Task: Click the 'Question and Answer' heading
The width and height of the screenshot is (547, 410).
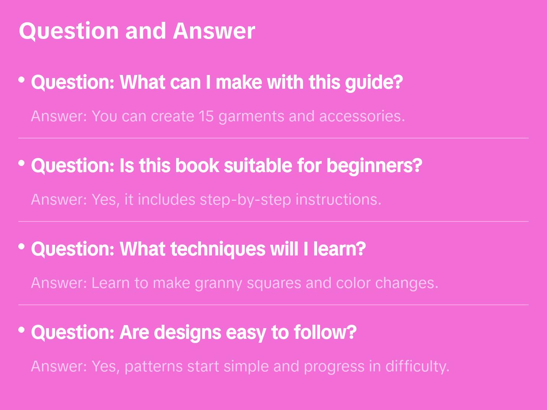Action: point(137,31)
